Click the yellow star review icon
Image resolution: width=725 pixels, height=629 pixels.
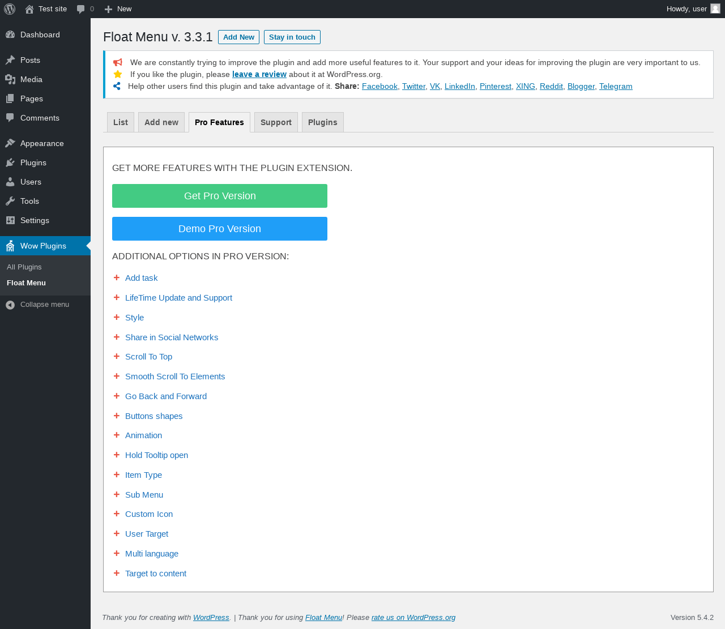point(118,74)
